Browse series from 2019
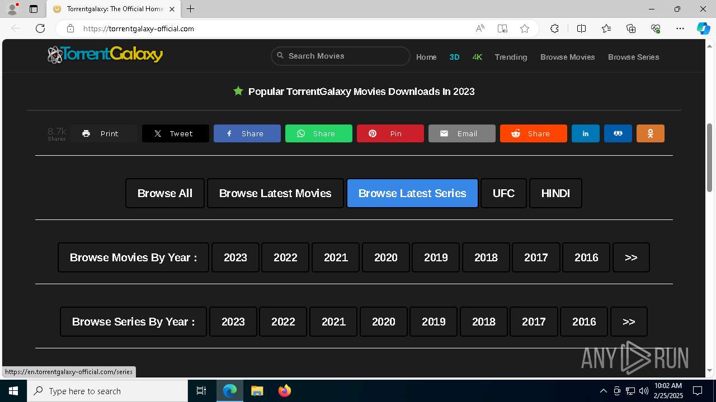 pos(434,322)
